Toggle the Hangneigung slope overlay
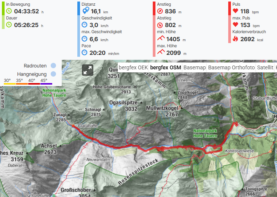 click(53, 74)
